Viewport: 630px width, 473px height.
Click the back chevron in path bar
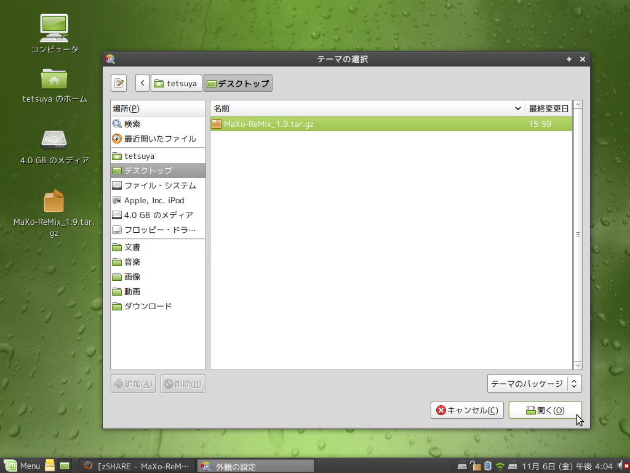click(x=142, y=83)
